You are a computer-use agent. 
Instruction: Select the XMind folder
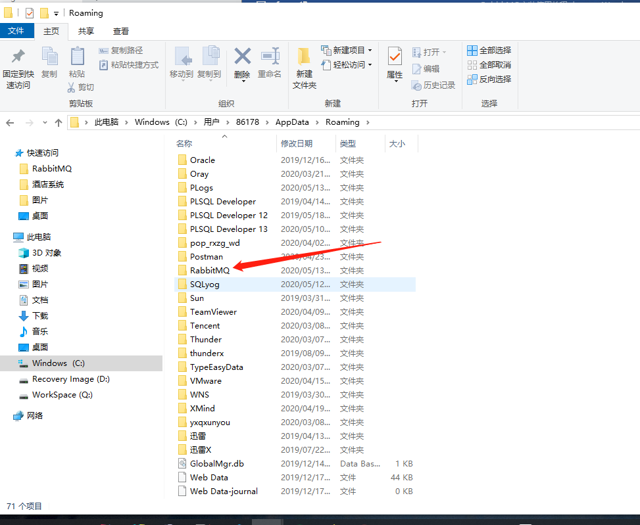pyautogui.click(x=295, y=409)
